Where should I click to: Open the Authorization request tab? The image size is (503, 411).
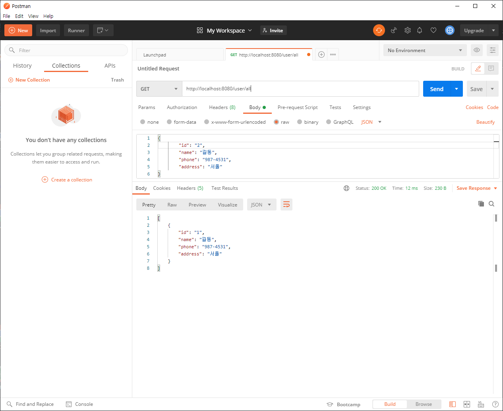[182, 107]
